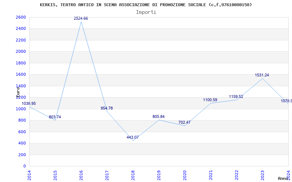Click the Euro y-axis title
Image resolution: width=292 pixels, height=182 pixels.
click(x=18, y=91)
